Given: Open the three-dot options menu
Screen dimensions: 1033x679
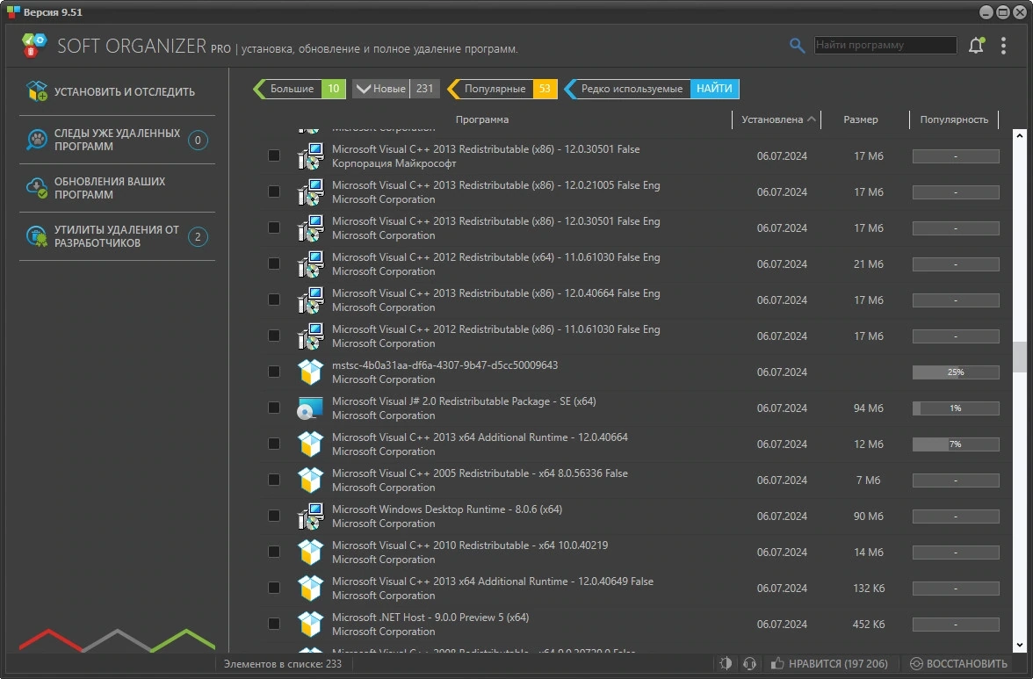Looking at the screenshot, I should (x=1003, y=46).
